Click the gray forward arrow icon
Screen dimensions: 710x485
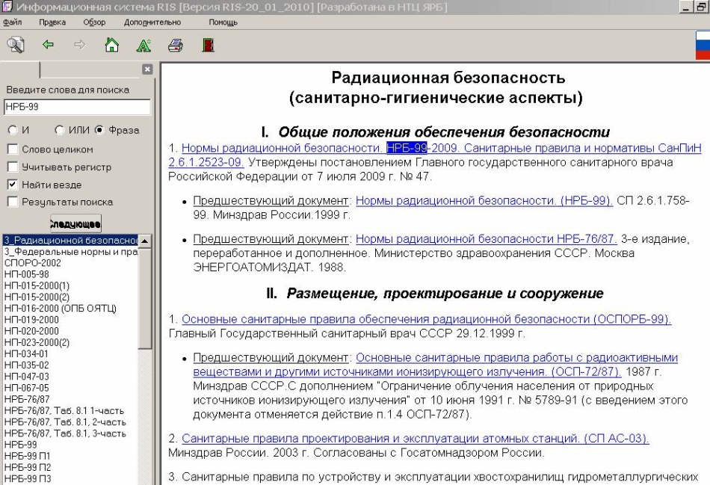click(x=80, y=44)
